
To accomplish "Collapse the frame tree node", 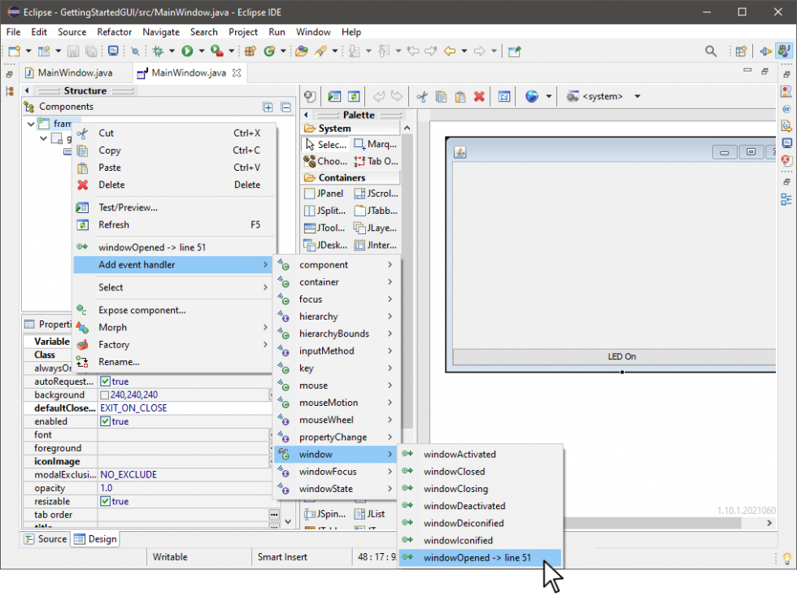I will (31, 124).
